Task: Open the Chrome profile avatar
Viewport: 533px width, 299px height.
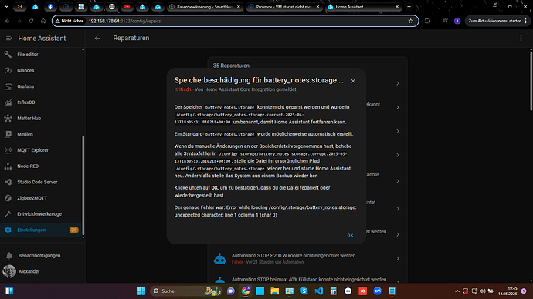Action: pyautogui.click(x=457, y=21)
